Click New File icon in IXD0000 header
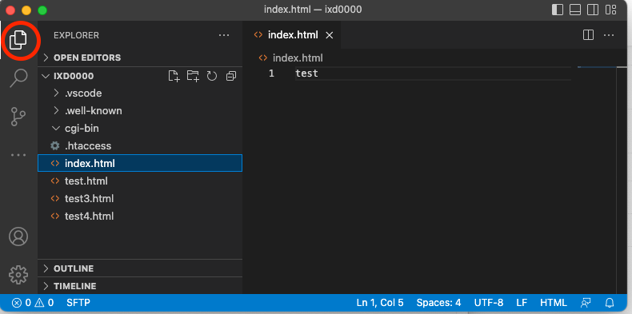 pyautogui.click(x=174, y=76)
